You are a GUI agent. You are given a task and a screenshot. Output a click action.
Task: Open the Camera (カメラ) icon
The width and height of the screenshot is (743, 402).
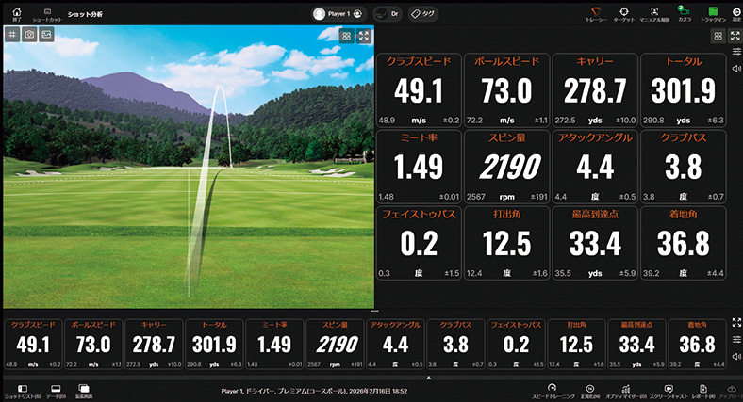point(685,13)
